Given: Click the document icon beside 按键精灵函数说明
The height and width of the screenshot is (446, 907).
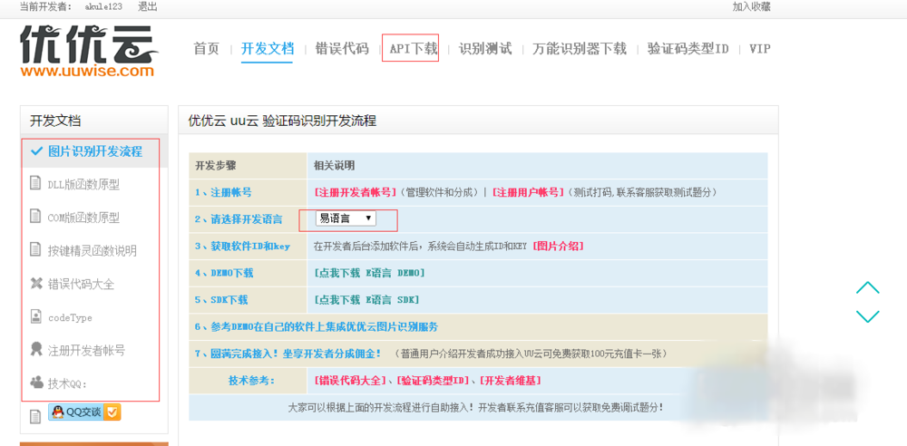Looking at the screenshot, I should pos(36,249).
